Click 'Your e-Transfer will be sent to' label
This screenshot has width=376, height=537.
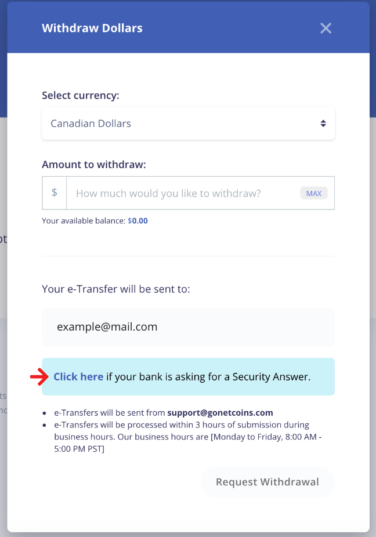(115, 289)
